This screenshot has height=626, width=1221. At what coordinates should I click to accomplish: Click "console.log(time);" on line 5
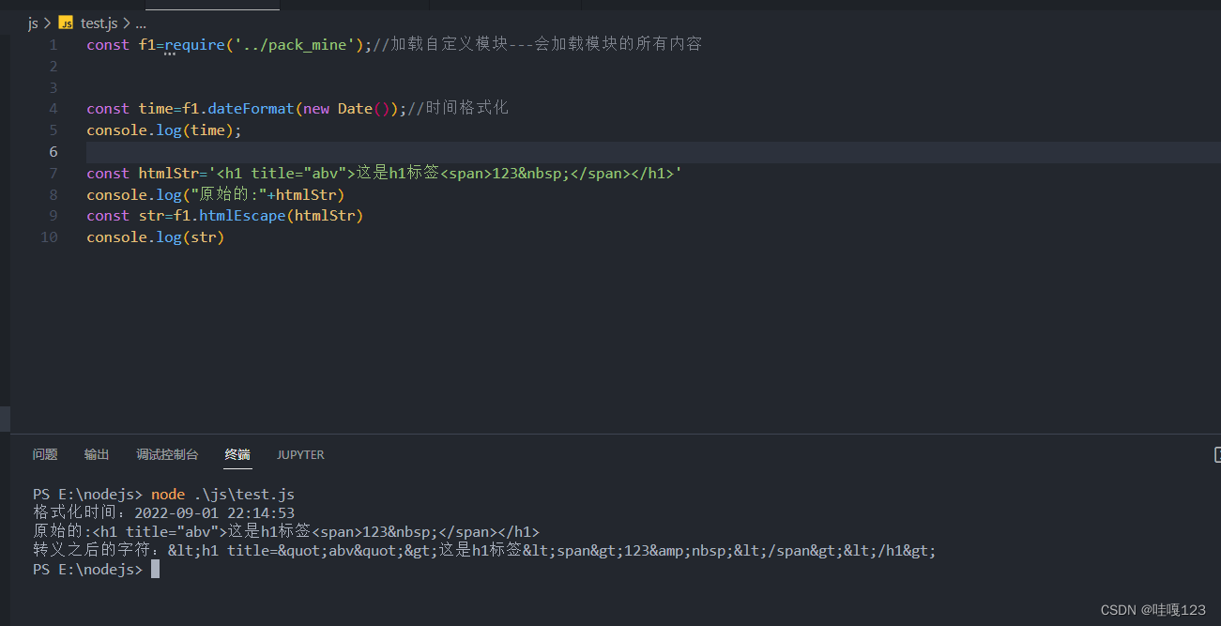point(164,130)
